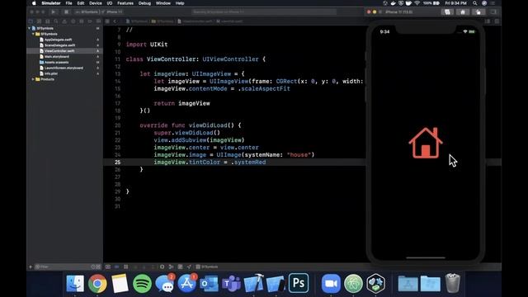The image size is (528, 297).
Task: Click the scheme and device selector in the Xcode toolbar
Action: [x=98, y=12]
